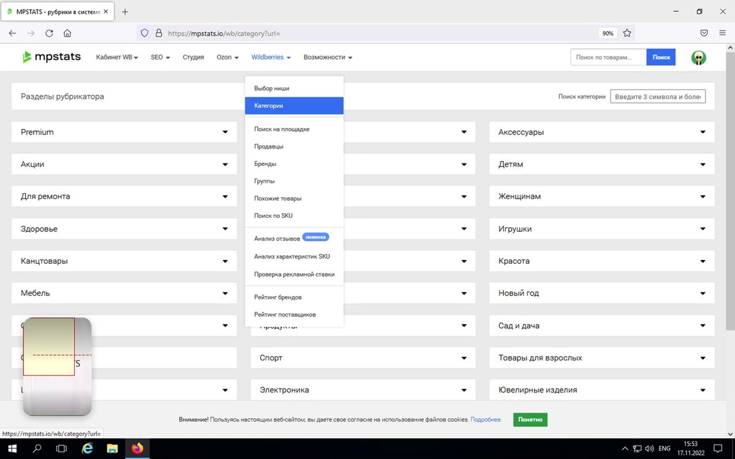Open Анализ отзывов menu entry

pyautogui.click(x=294, y=239)
